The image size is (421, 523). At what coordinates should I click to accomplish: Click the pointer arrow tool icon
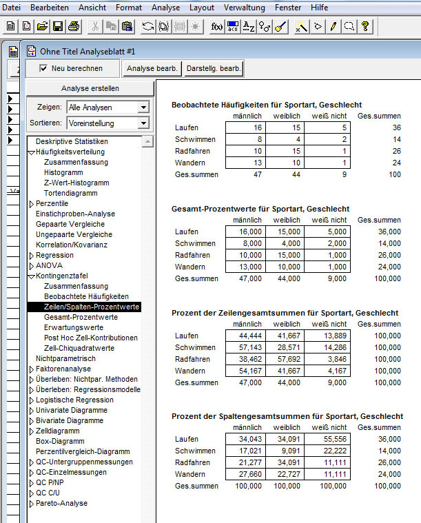pos(318,26)
